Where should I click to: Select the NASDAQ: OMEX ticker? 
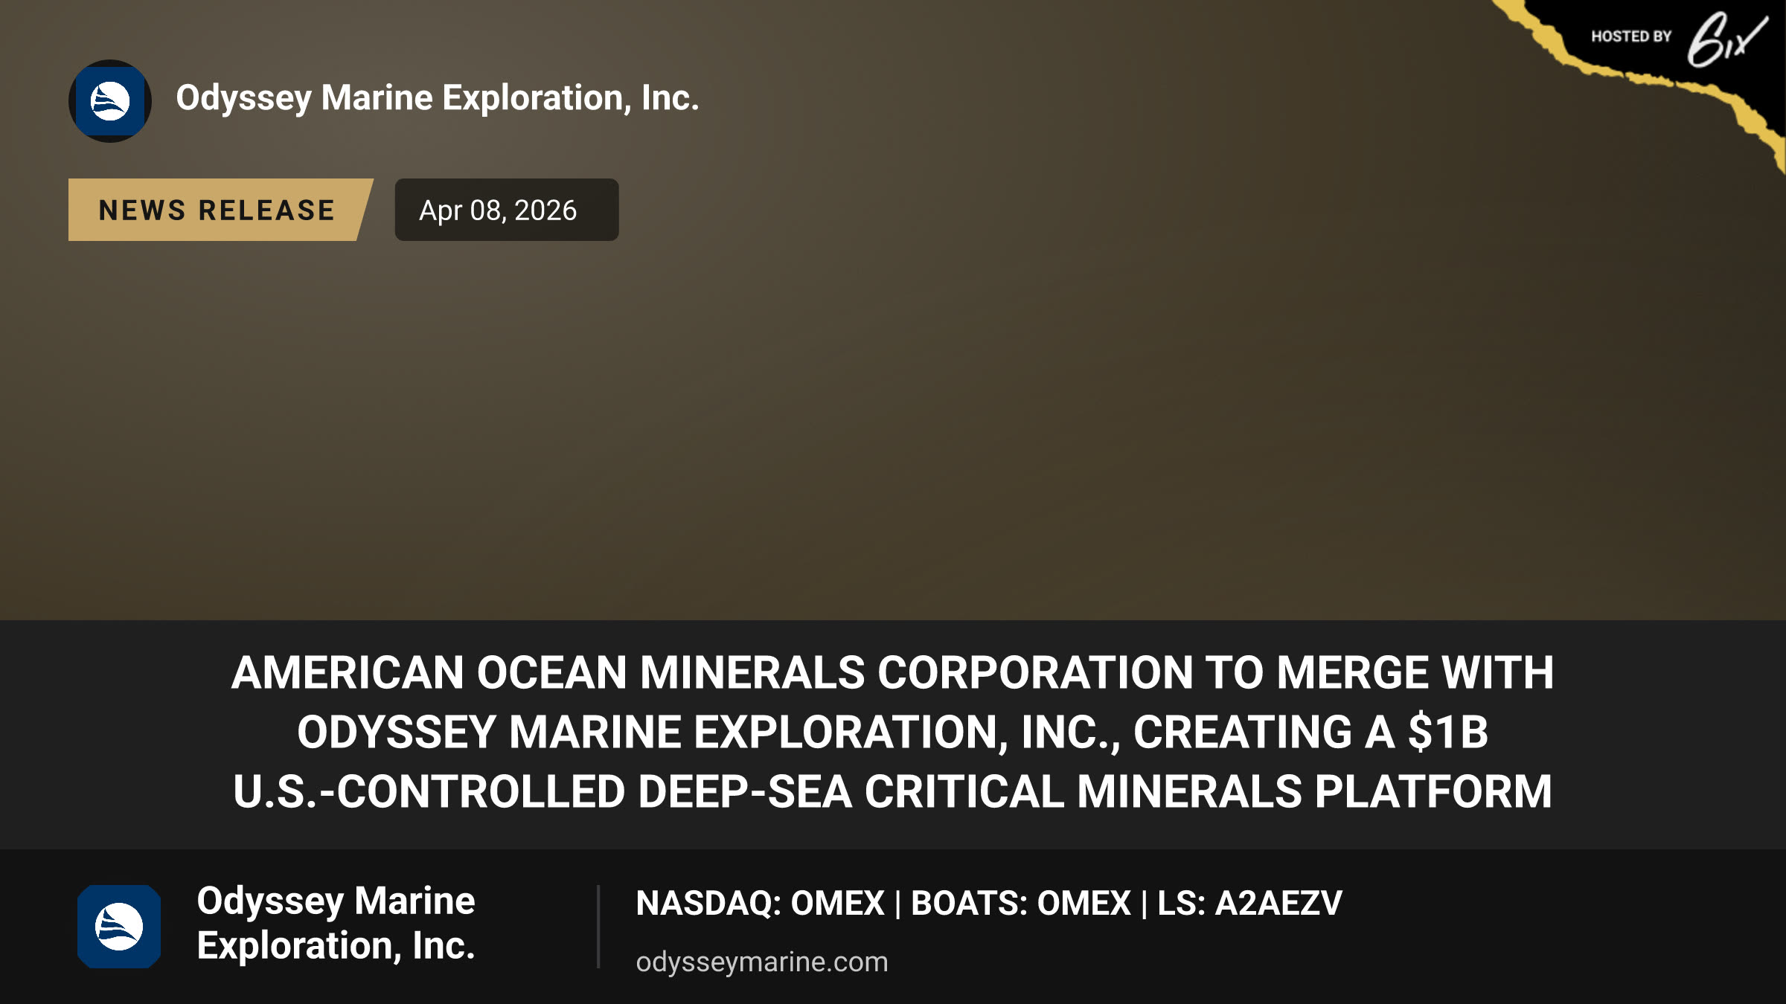(x=760, y=903)
